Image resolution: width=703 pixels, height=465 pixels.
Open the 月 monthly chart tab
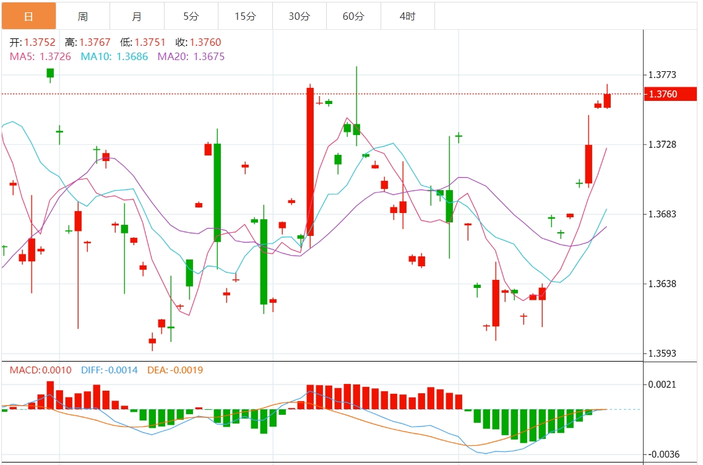137,16
